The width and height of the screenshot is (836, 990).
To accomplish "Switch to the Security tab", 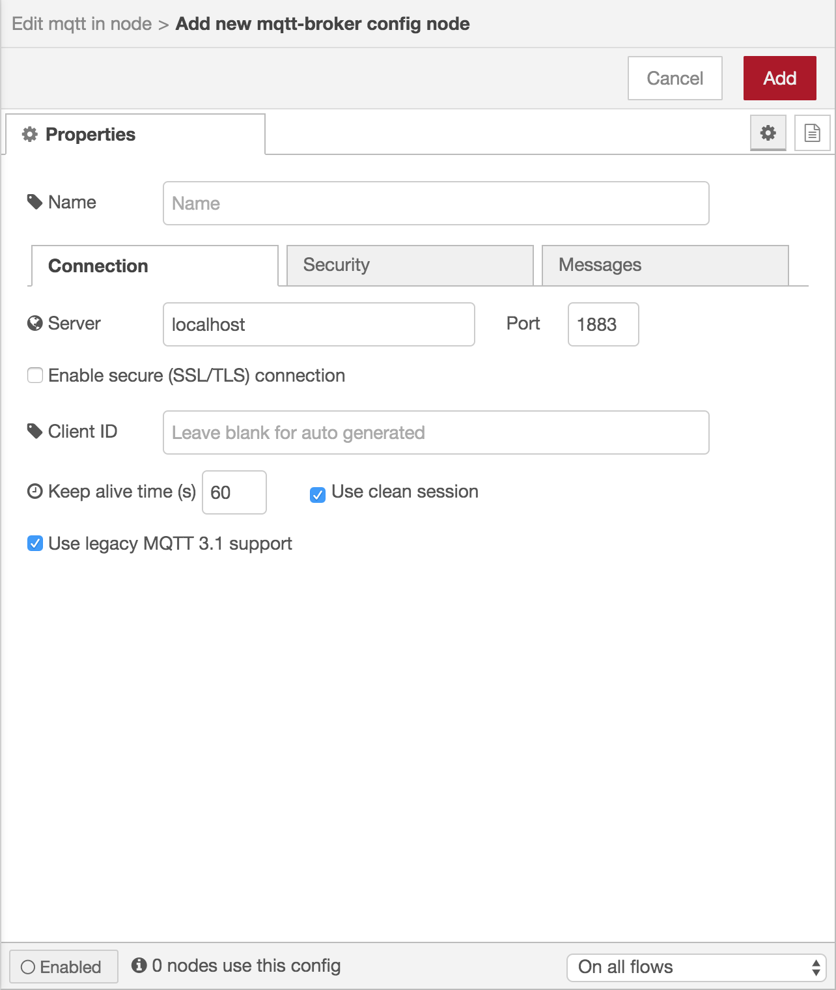I will coord(409,265).
